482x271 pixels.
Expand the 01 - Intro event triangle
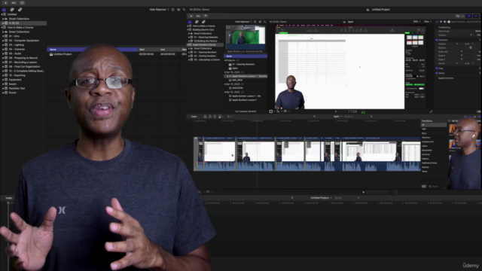3,36
